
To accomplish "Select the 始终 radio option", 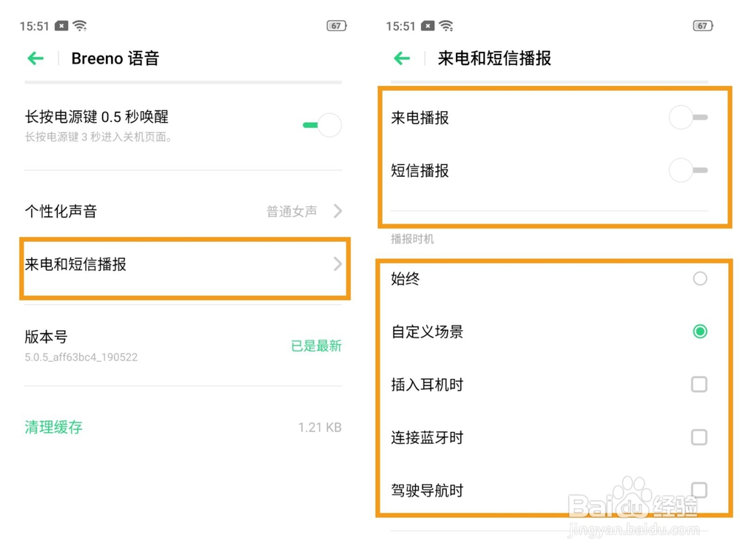I will click(x=699, y=279).
